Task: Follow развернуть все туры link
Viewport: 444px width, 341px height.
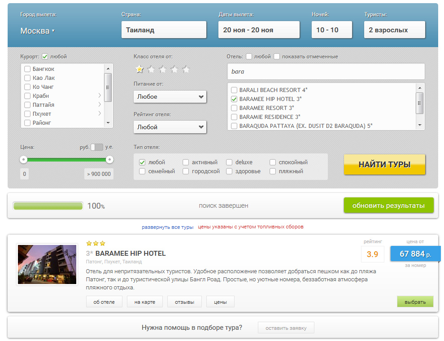Action: coord(168,227)
